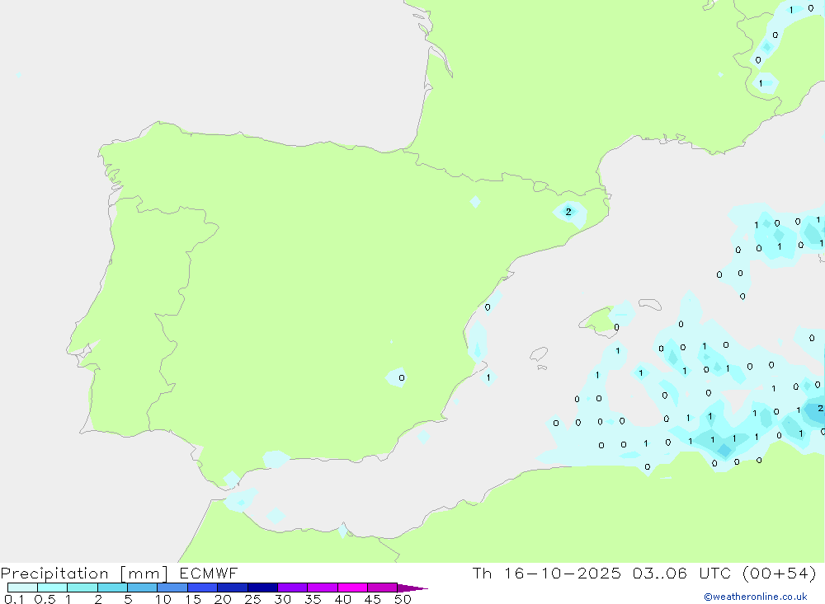The height and width of the screenshot is (604, 825).
Task: Click the rain patch at Strait of Gibraltar
Action: click(x=232, y=480)
